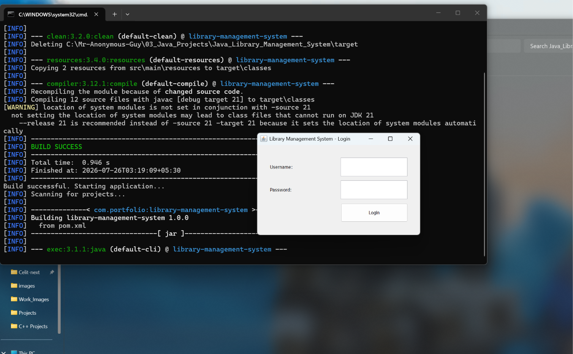Click the 'Deleting C:\Mr-Anonymous-Guy' line
Viewport: 573px width, 354px height.
[x=194, y=44]
